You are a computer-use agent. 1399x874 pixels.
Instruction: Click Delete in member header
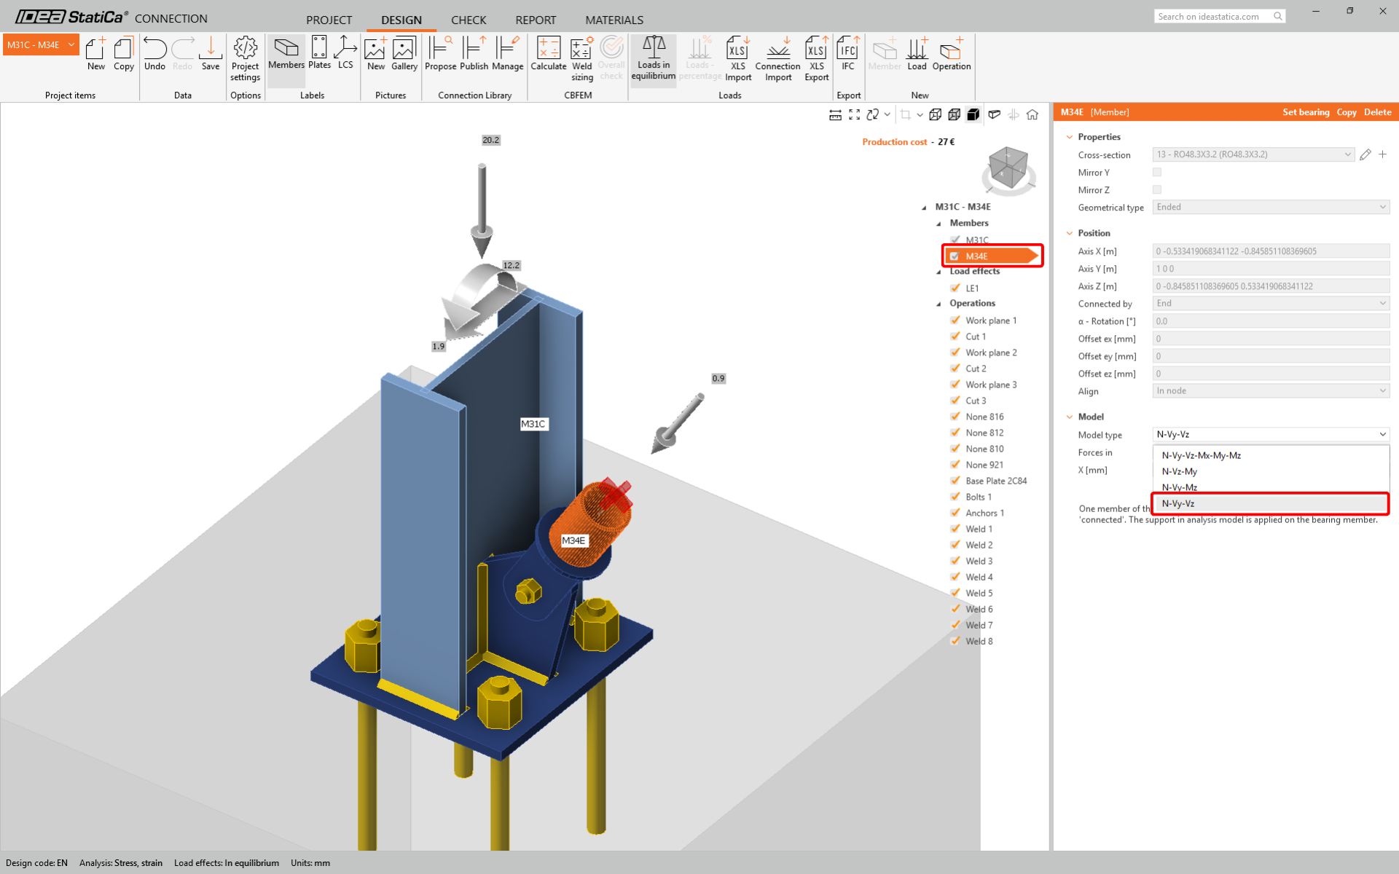pyautogui.click(x=1377, y=112)
